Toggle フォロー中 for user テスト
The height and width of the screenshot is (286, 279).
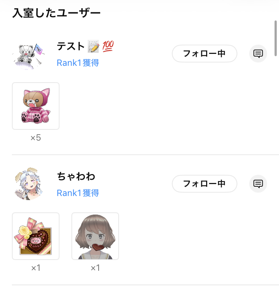[x=204, y=54]
